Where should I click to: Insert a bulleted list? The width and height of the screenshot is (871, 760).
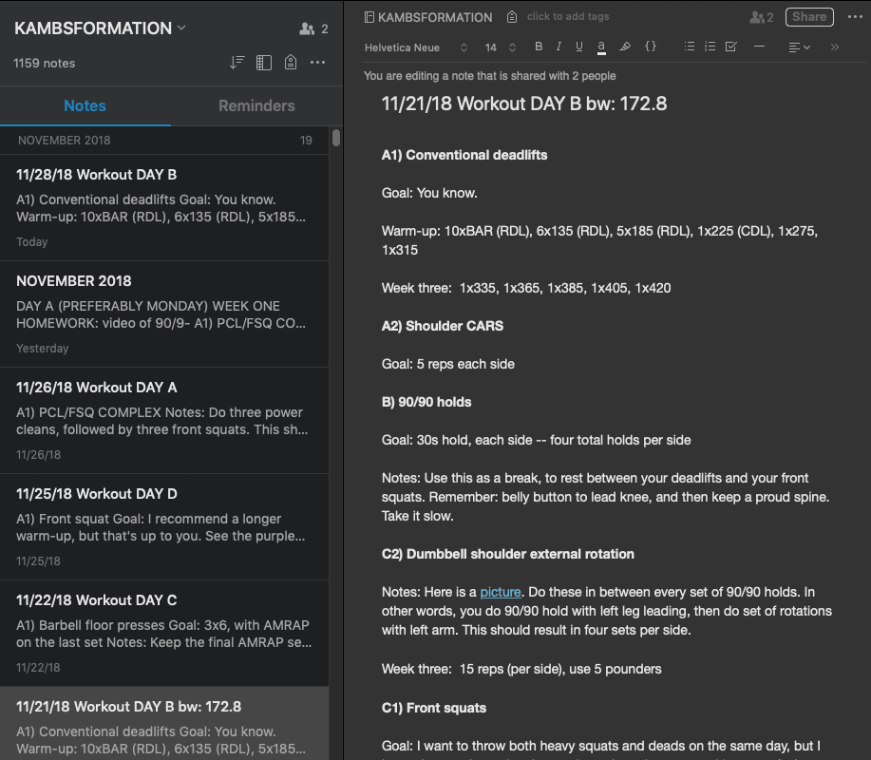(x=690, y=47)
